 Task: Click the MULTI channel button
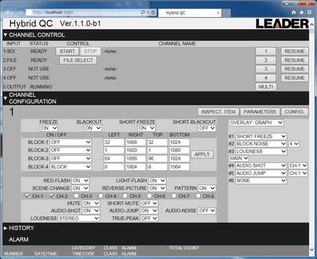266,87
